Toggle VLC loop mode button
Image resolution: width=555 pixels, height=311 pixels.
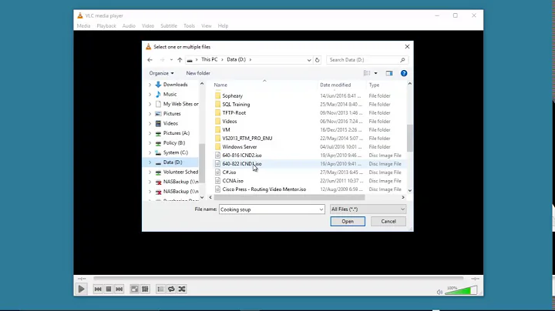(171, 289)
